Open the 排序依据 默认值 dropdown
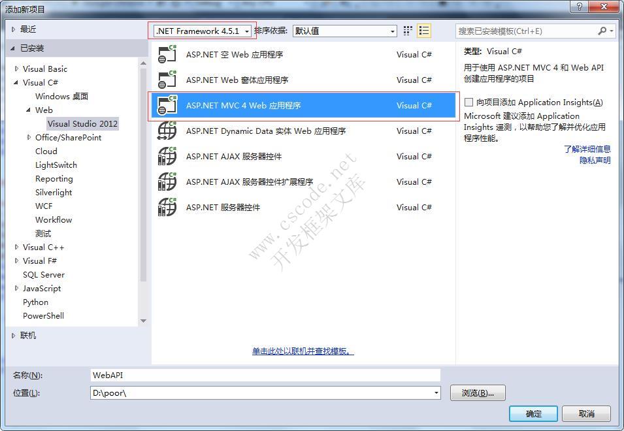Screen dimensions: 624x431 (344, 31)
